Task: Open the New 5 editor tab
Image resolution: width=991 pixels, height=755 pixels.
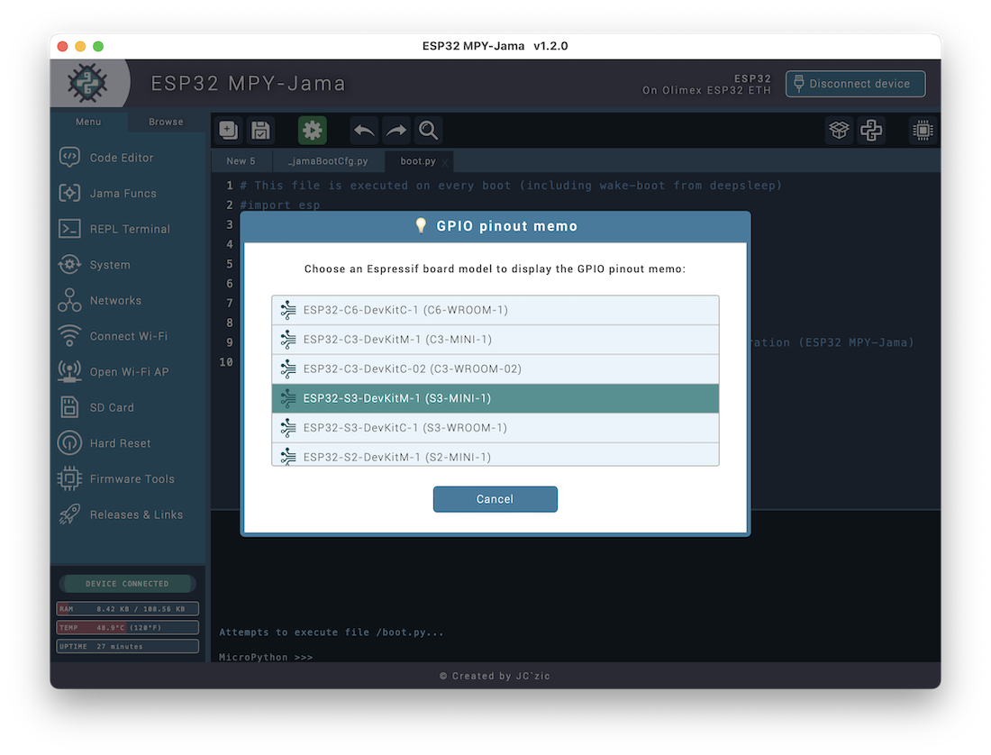Action: click(x=241, y=161)
